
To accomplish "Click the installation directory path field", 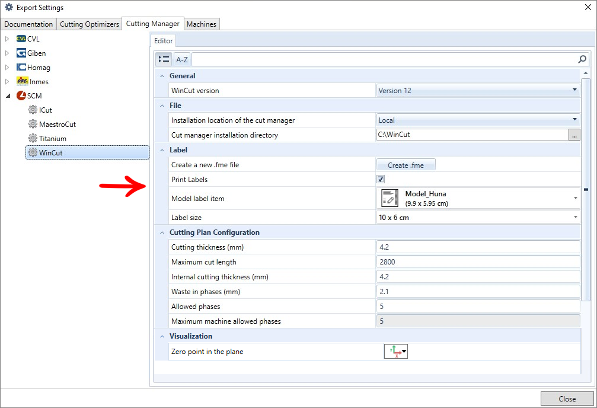I will pos(473,135).
